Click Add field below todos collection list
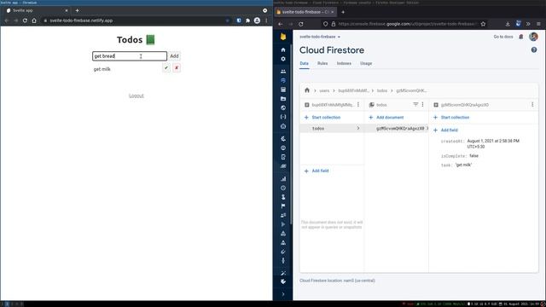546x307 pixels. (317, 171)
